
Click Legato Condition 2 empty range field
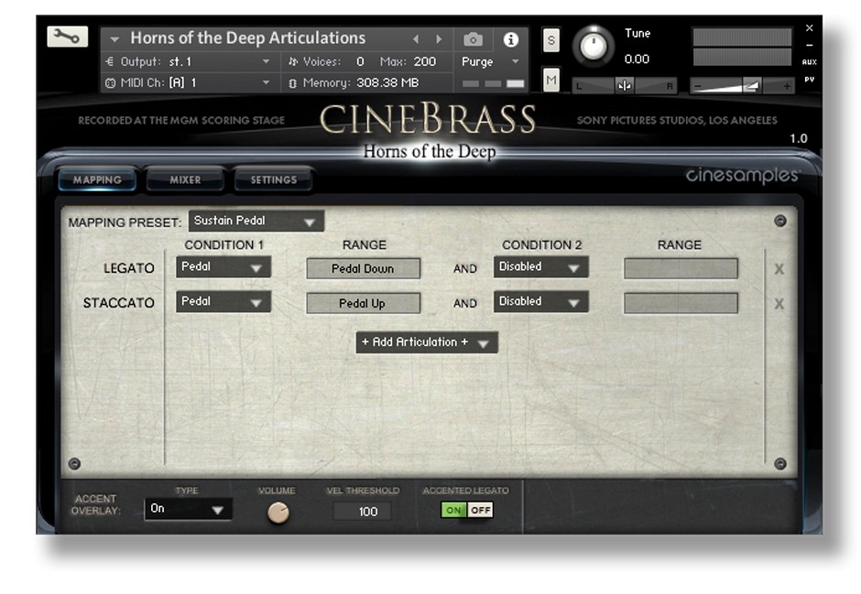point(681,269)
